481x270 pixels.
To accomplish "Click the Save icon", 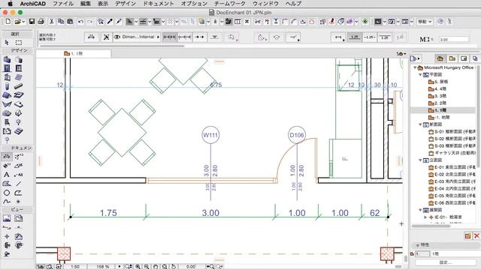I will pos(32,22).
